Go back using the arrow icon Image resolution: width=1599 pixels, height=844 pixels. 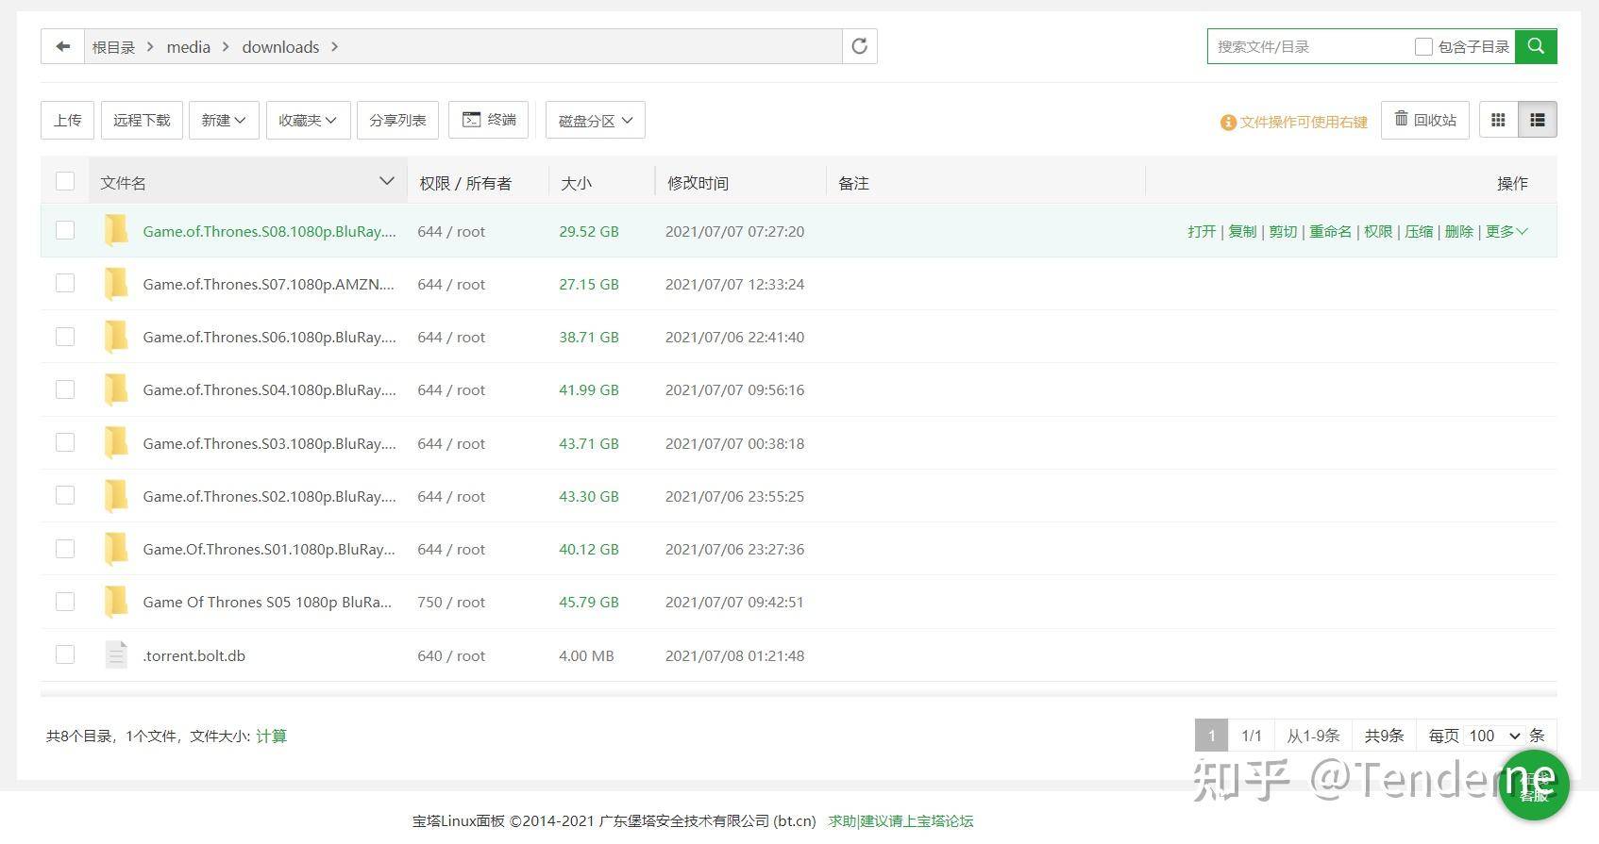click(x=63, y=46)
